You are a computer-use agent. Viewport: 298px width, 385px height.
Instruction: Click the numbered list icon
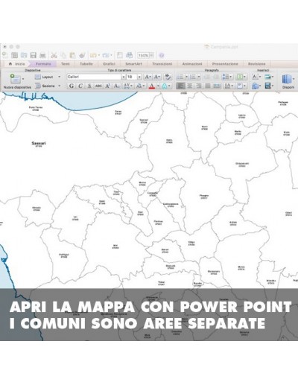point(192,77)
